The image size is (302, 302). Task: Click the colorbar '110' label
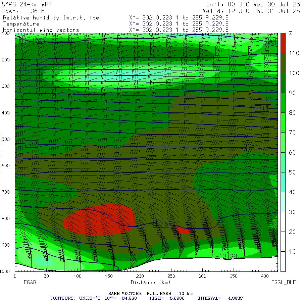click(x=294, y=53)
